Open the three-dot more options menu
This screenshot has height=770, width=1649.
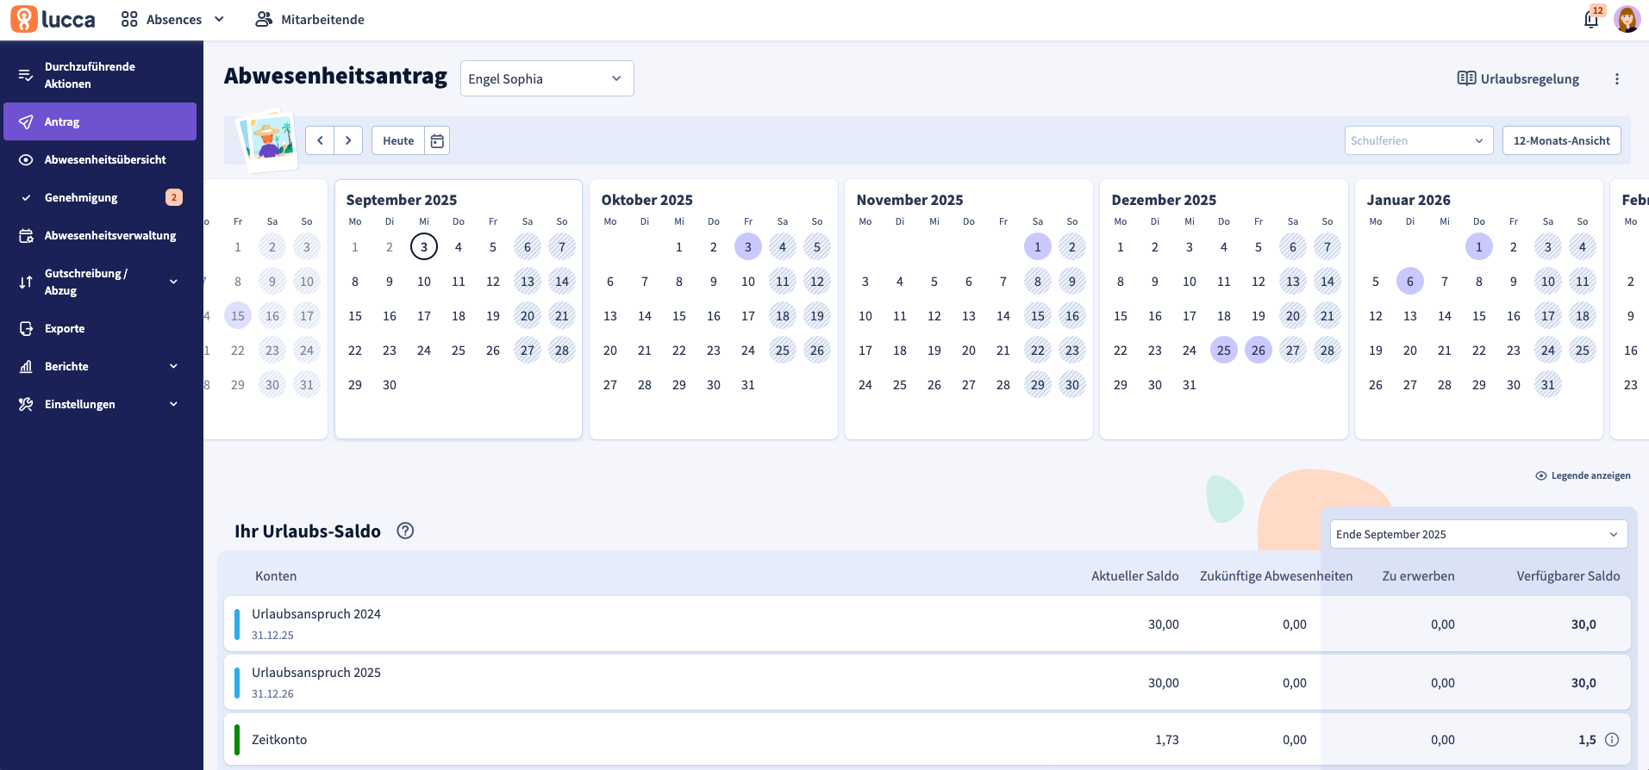click(x=1617, y=79)
